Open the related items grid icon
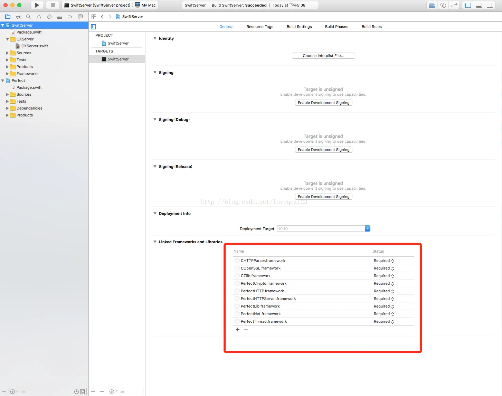This screenshot has width=502, height=396. pyautogui.click(x=94, y=17)
